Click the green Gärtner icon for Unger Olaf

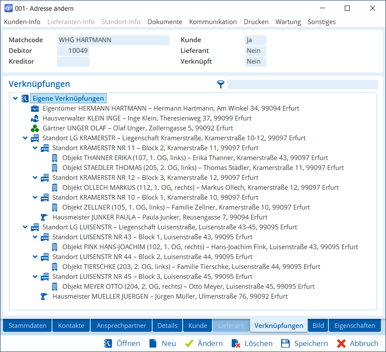coord(35,128)
